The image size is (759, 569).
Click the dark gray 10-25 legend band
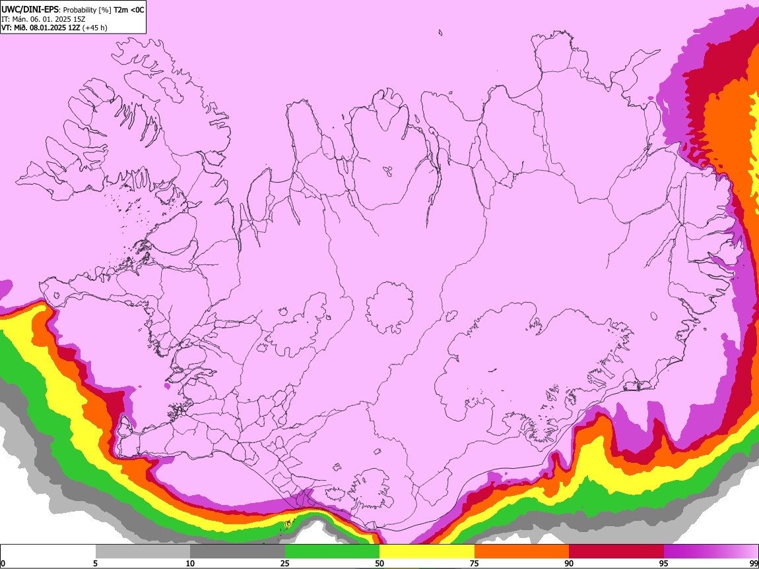pos(238,552)
